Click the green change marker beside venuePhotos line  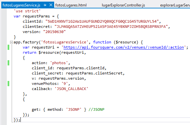tap(8, 84)
